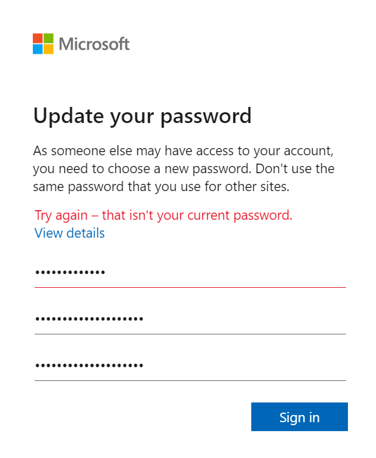Screen dimensions: 376x458
Task: Click the 'Update your password' heading
Action: [x=142, y=116]
